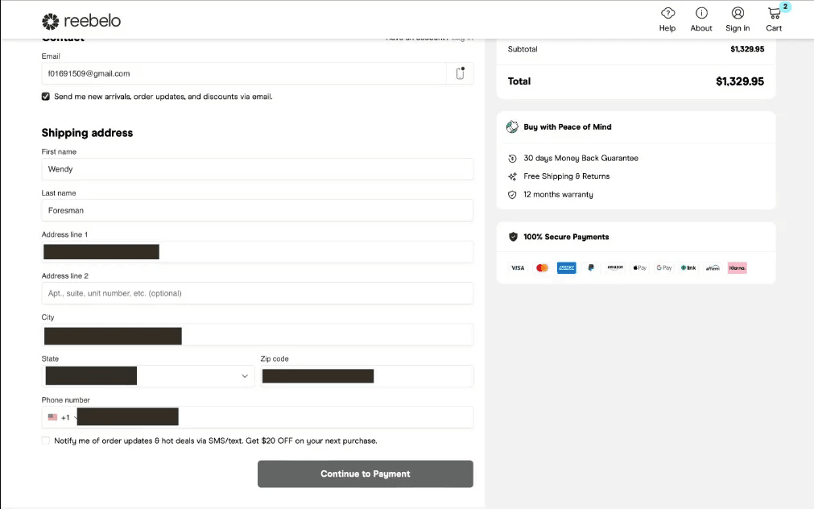Click the Klarna payment badge

[738, 268]
